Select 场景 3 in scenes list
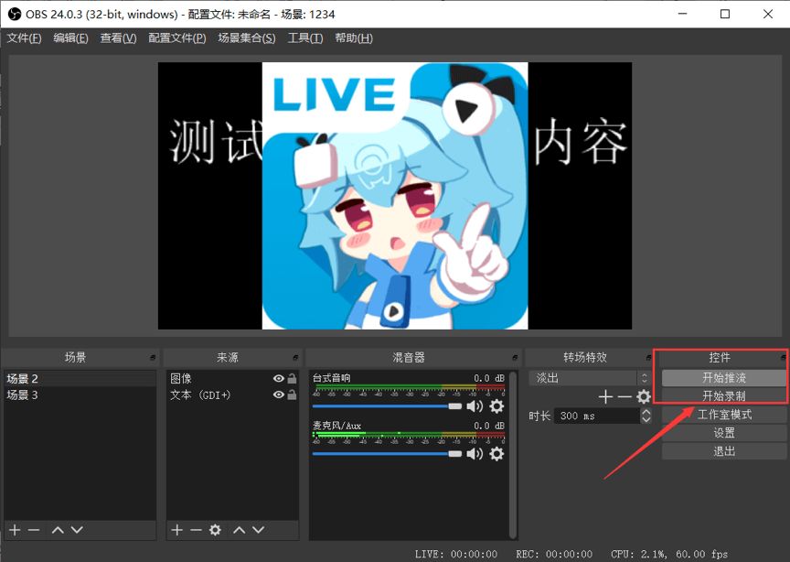 pos(80,395)
